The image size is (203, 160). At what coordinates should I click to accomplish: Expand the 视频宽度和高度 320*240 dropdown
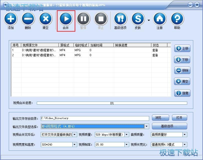point(75,145)
